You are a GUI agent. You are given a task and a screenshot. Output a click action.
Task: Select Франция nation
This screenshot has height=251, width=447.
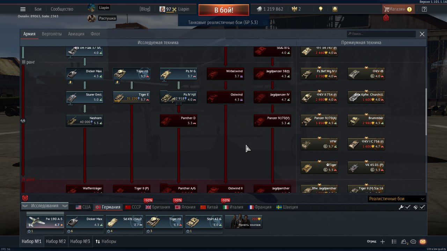tap(260, 207)
